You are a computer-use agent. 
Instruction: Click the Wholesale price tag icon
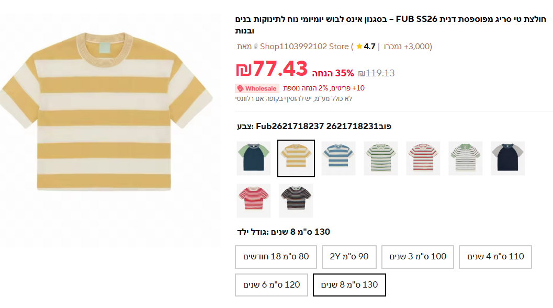pyautogui.click(x=240, y=88)
